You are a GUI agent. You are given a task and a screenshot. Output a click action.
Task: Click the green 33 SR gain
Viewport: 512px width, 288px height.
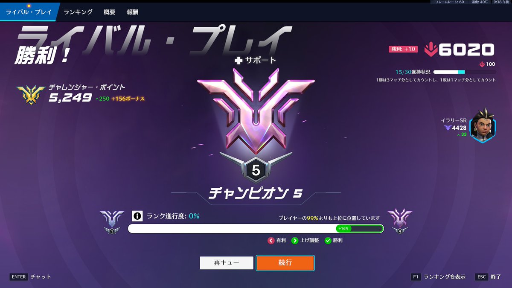[x=462, y=134]
